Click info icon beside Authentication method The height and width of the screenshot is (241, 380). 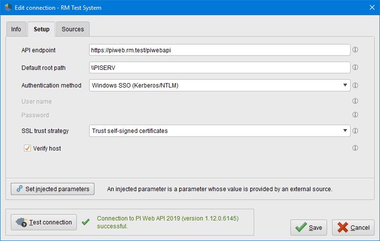tap(356, 85)
